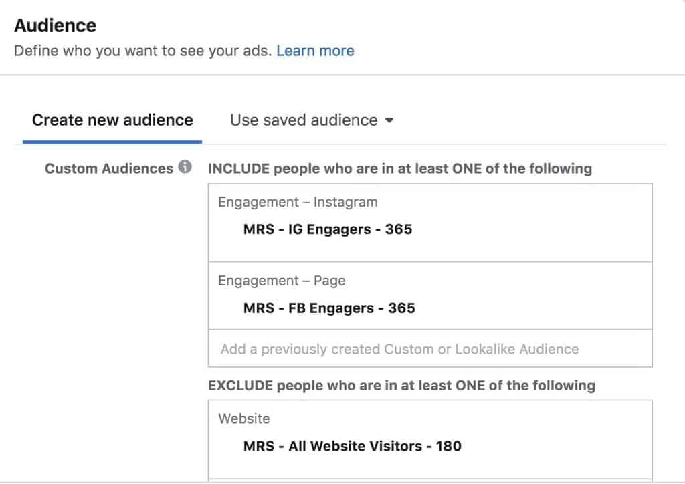Select the MRS - All Website Visitors - 180 audience
This screenshot has width=685, height=484.
[353, 446]
